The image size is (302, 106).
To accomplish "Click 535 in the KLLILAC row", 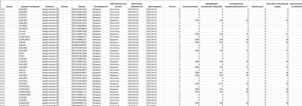I will [x=212, y=34].
